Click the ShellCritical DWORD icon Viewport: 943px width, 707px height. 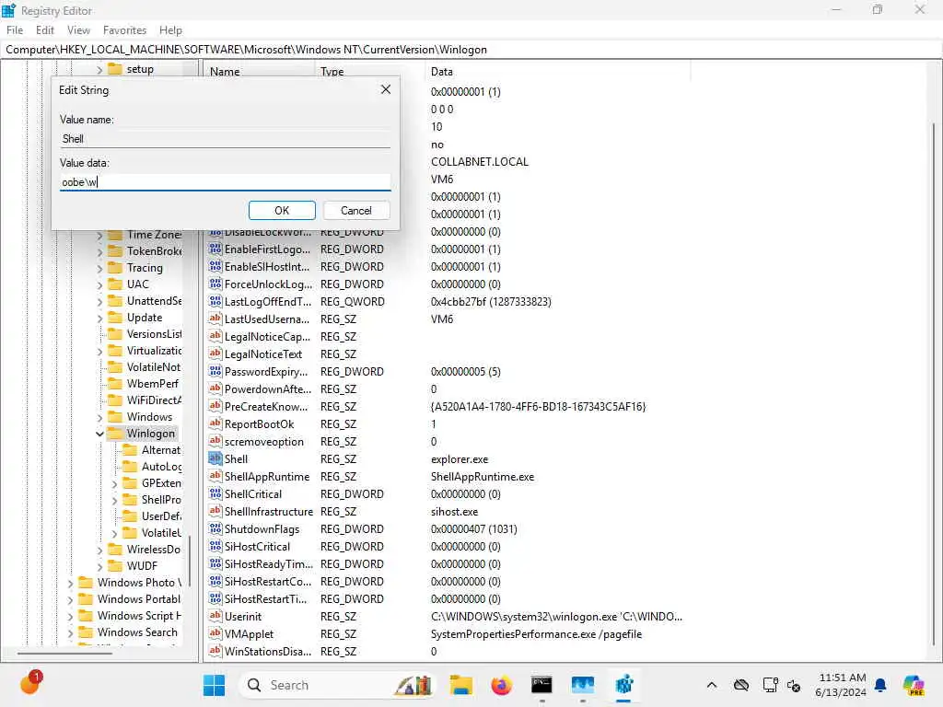(x=215, y=493)
